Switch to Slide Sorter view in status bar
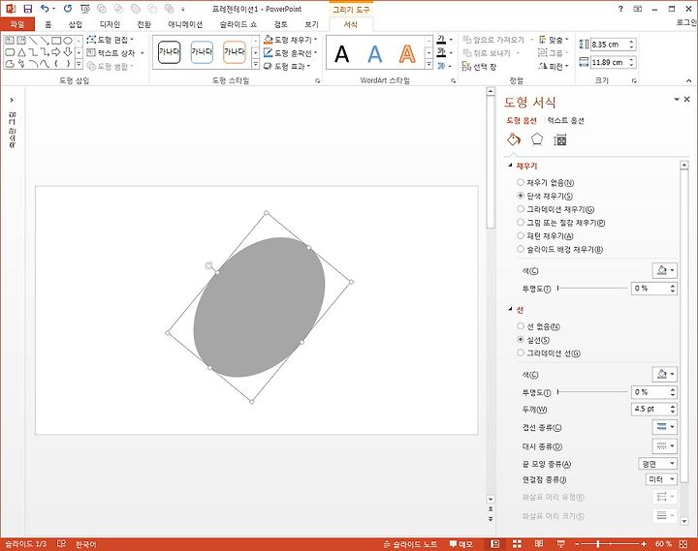 tap(517, 544)
